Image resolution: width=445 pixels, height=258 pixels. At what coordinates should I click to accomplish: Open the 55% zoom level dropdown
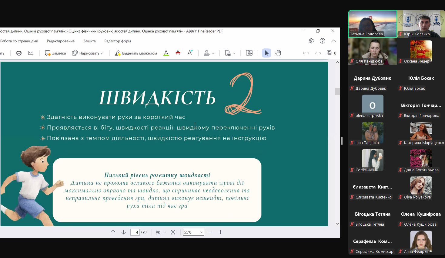pyautogui.click(x=201, y=232)
